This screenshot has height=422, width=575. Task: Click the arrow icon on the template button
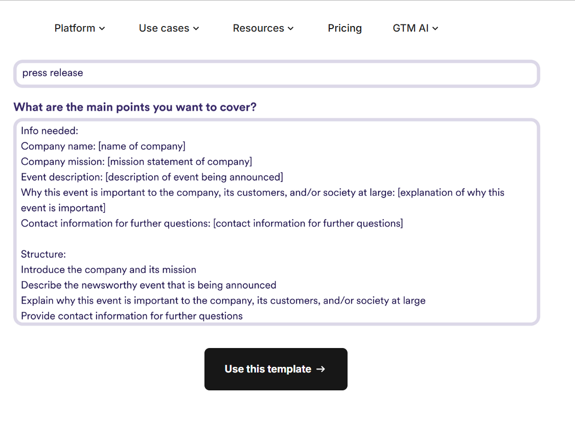(321, 369)
